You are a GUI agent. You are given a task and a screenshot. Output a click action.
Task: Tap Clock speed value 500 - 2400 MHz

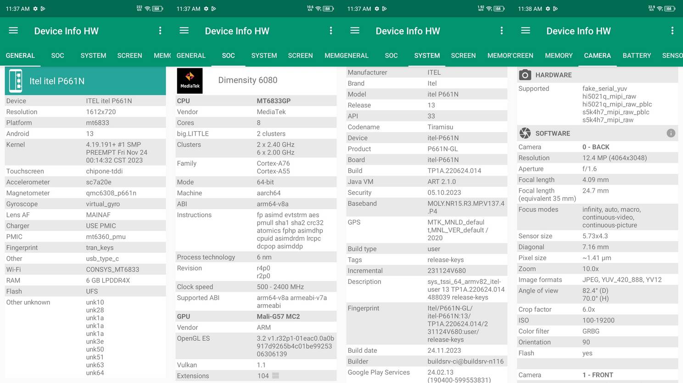(x=280, y=287)
